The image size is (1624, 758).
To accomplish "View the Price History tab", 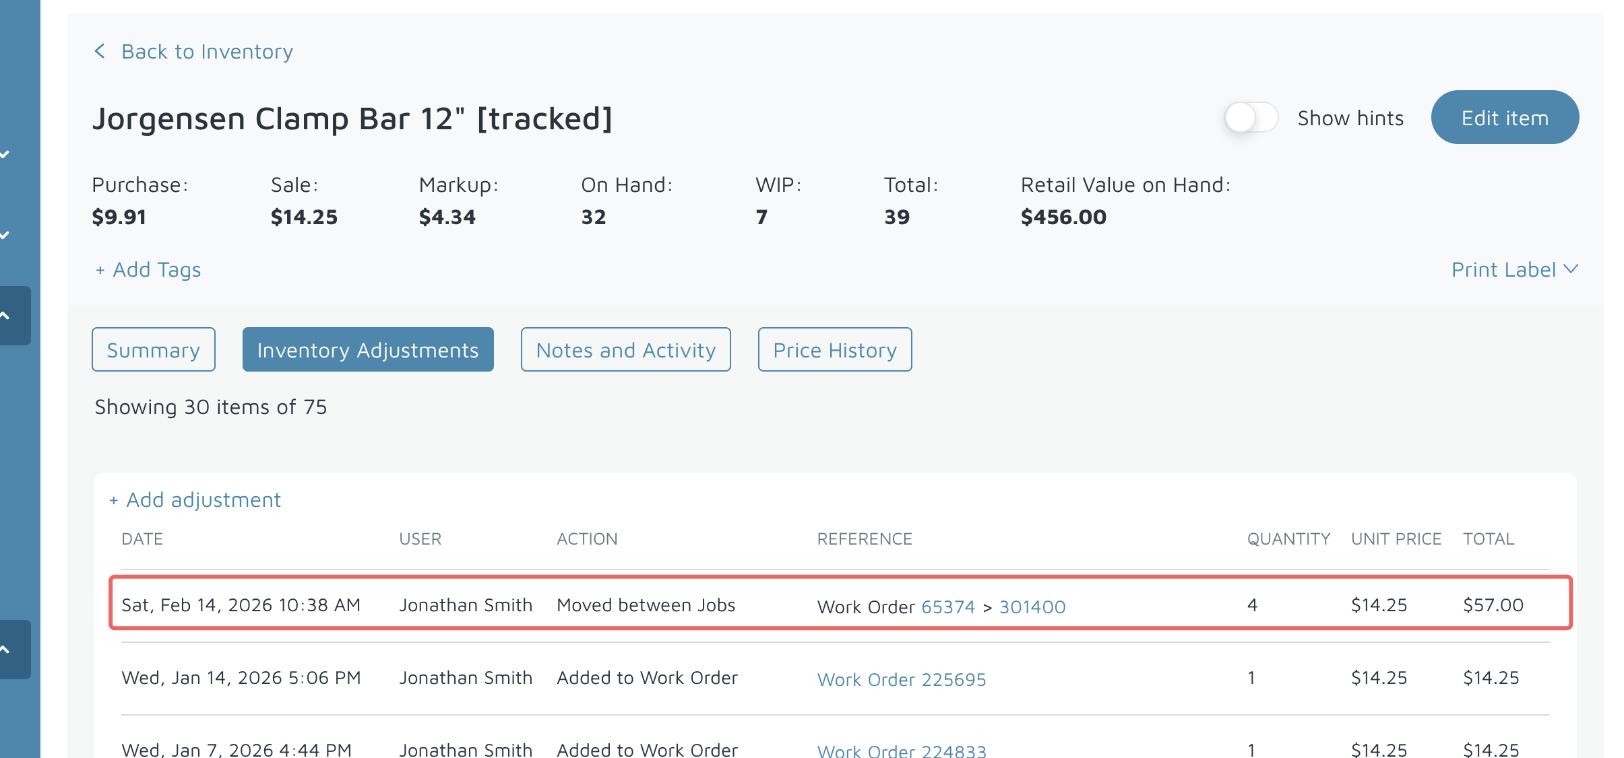I will pos(834,350).
